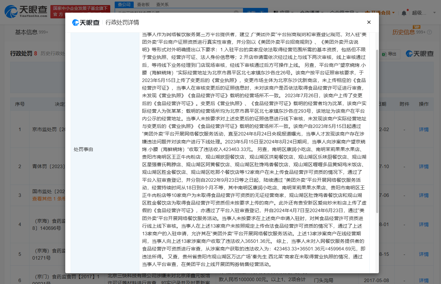This screenshot has width=441, height=284.
Task: Open the 基本信息 section tab
Action: (x=26, y=32)
